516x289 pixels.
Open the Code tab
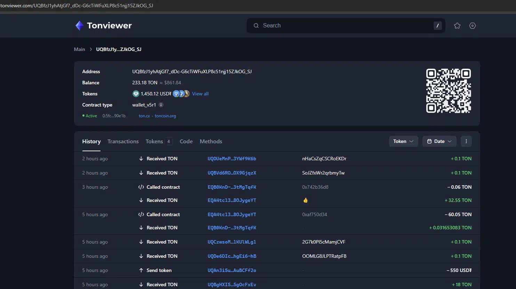[x=186, y=141]
